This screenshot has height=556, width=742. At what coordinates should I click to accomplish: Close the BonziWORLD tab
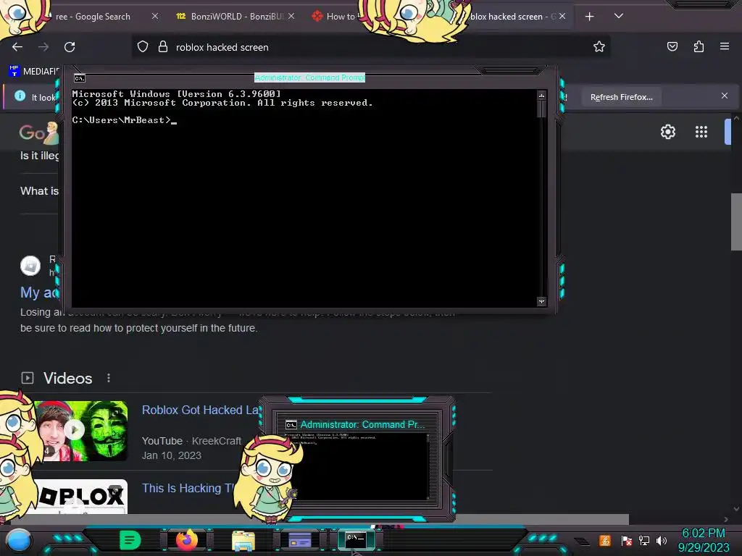coord(291,16)
